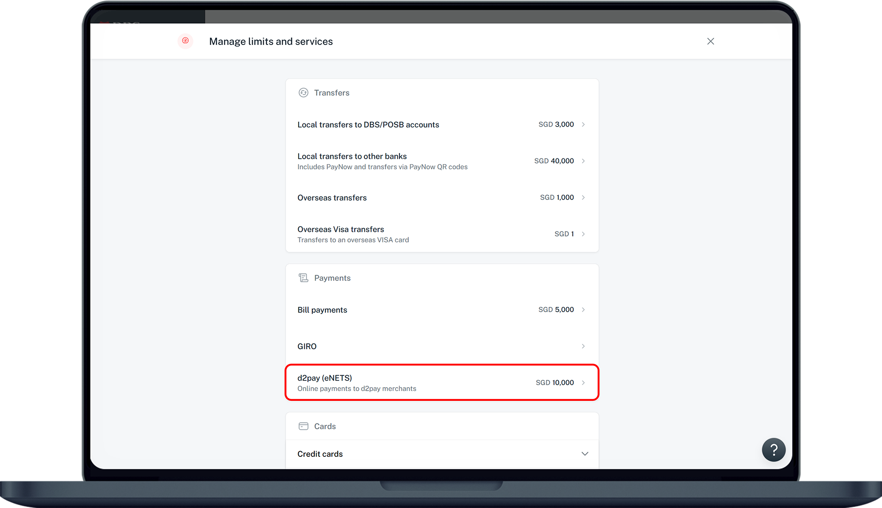Click the Payments section icon
Screen dimensions: 882x508
pyautogui.click(x=303, y=278)
